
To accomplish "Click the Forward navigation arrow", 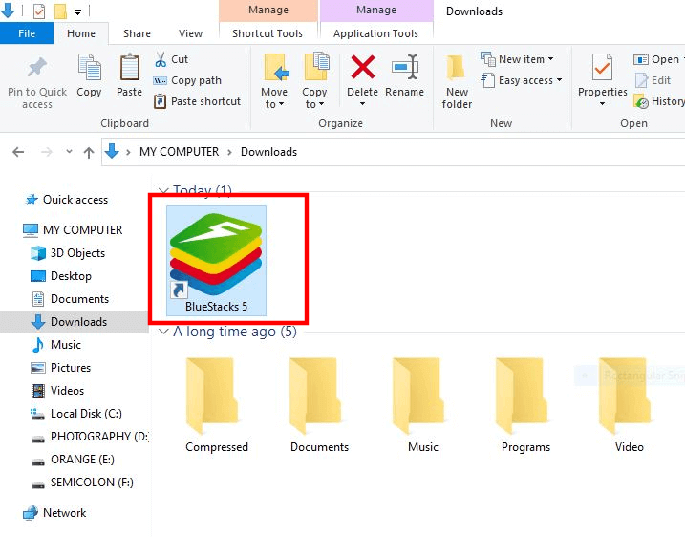I will (x=46, y=152).
